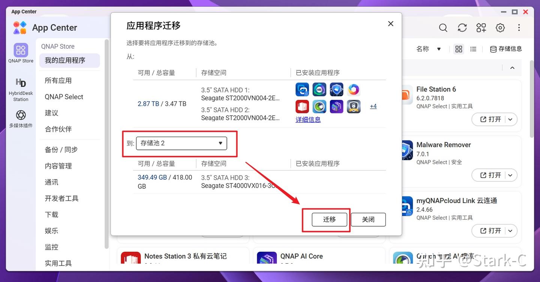Click the 349.49 GB / 418.00 GB capacity value
Screen dimensions: 540x282
click(x=165, y=182)
